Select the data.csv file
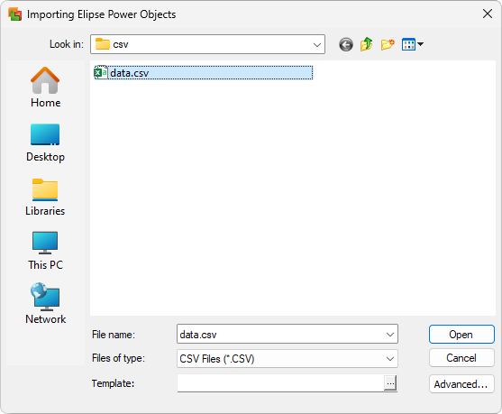 tap(204, 73)
